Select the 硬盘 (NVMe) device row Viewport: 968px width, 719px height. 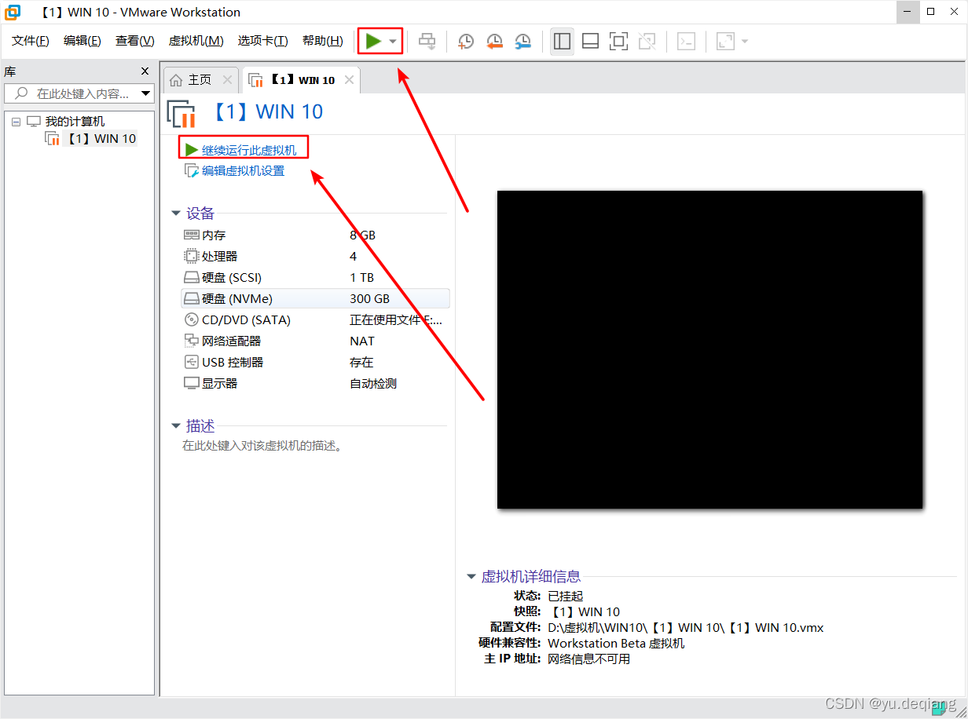(315, 298)
